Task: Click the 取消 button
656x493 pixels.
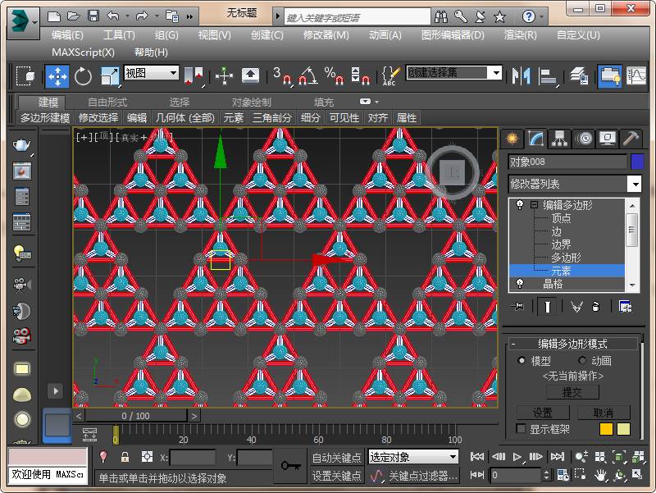Action: coord(604,413)
